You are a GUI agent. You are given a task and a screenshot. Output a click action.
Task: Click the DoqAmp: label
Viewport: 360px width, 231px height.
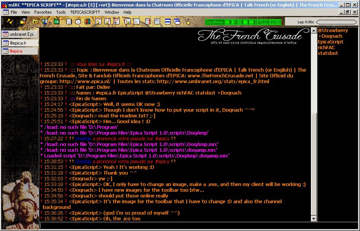[x=215, y=22]
